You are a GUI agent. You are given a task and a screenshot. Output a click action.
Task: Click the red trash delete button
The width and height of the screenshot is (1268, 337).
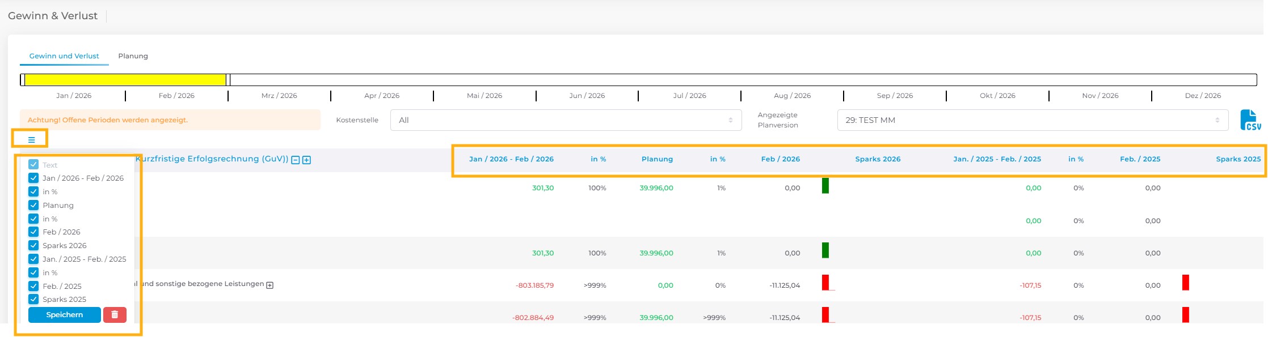(115, 315)
